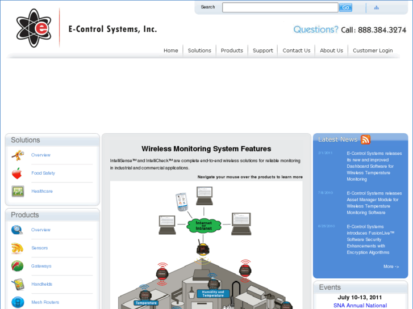Open the Handhelds product link
Image resolution: width=413 pixels, height=309 pixels.
pyautogui.click(x=42, y=284)
